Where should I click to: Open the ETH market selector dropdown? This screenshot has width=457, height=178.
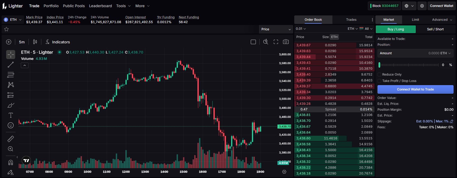[13, 20]
